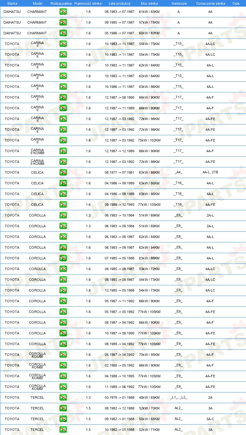The height and width of the screenshot is (435, 246).
Task: Click the 08.1977 -> 07.1981 production years
Action: coord(120,172)
